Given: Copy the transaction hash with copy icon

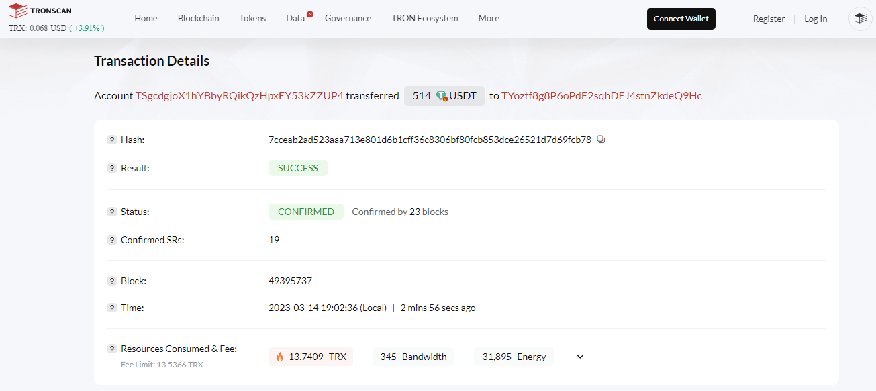Looking at the screenshot, I should [601, 140].
